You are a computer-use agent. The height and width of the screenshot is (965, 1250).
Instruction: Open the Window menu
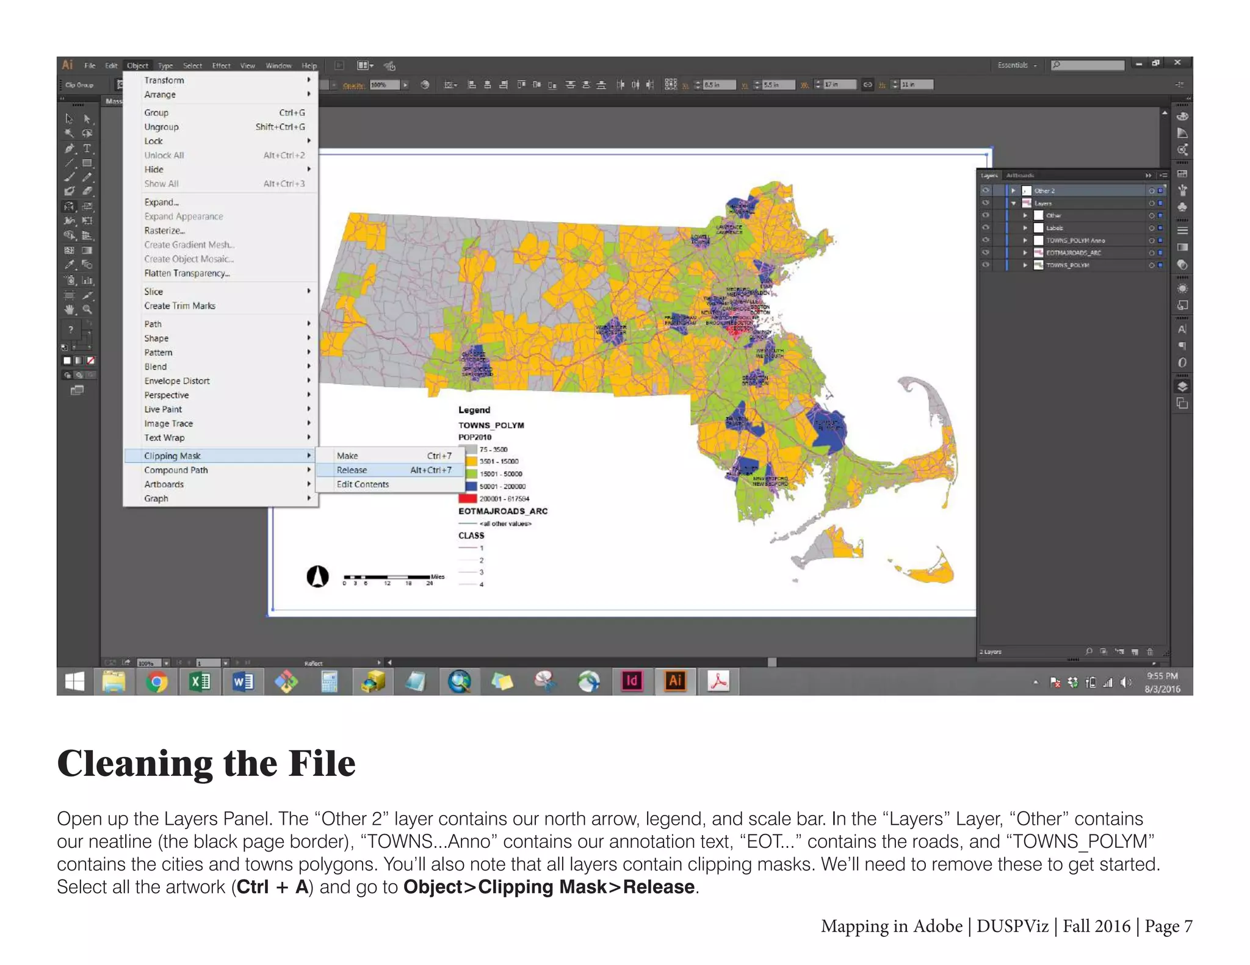(x=278, y=65)
